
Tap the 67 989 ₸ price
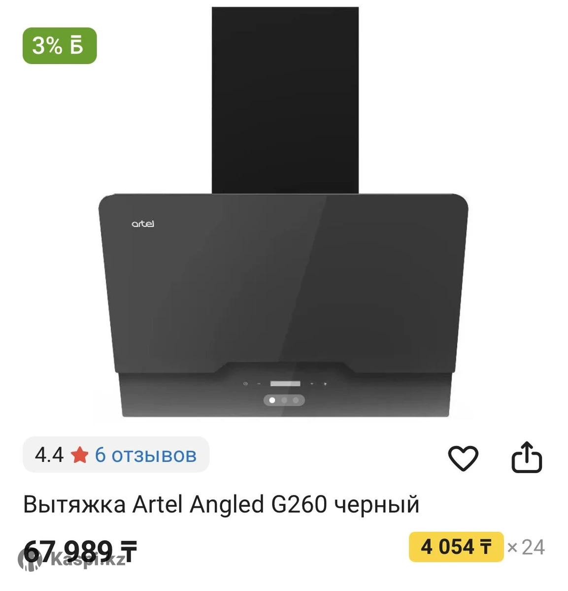coord(80,551)
